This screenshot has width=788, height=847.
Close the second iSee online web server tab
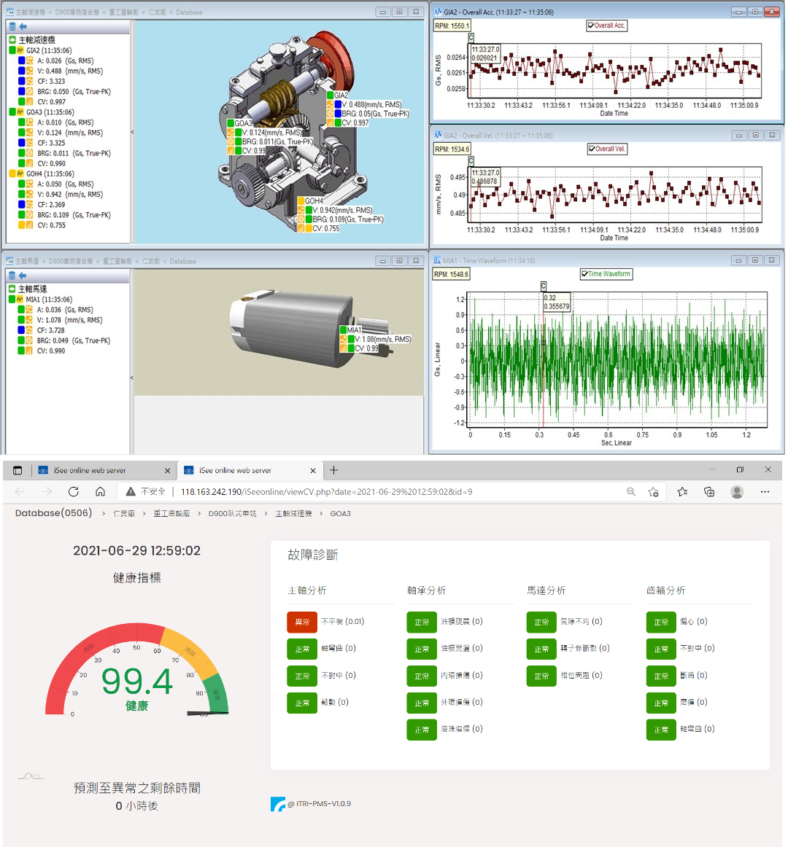tap(312, 470)
